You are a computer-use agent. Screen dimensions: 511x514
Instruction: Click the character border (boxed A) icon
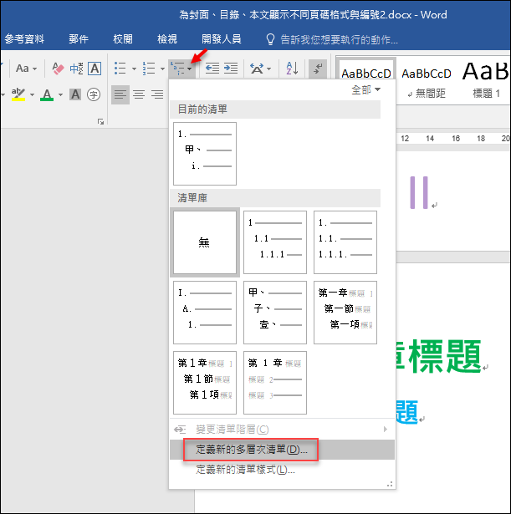pos(95,69)
